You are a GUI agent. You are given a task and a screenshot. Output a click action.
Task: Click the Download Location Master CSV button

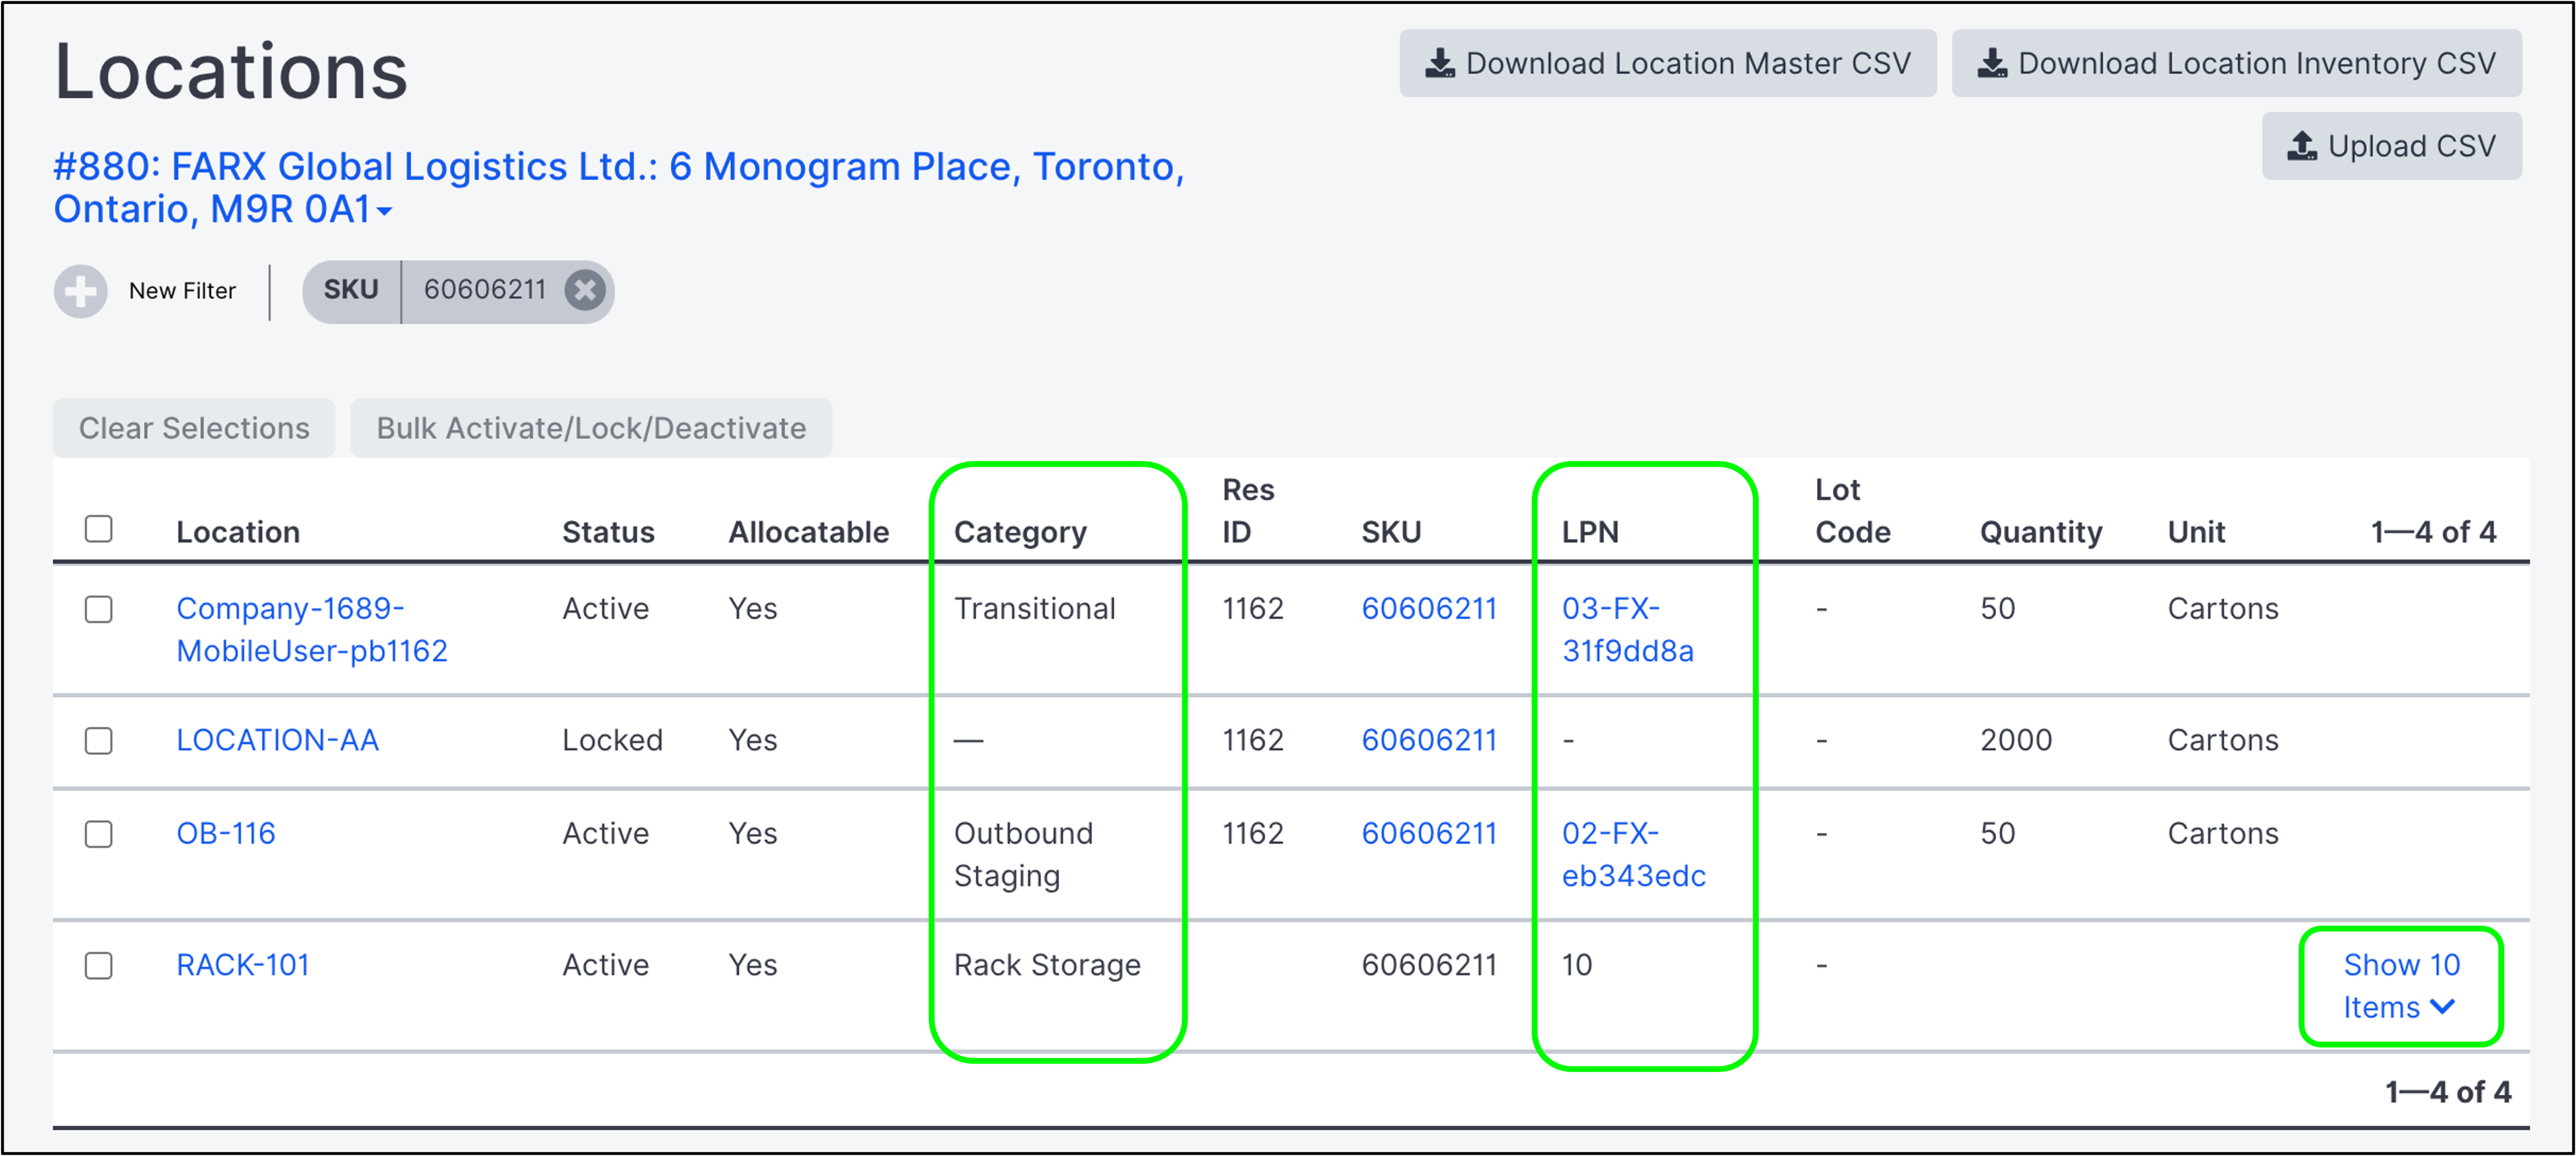click(x=1667, y=63)
